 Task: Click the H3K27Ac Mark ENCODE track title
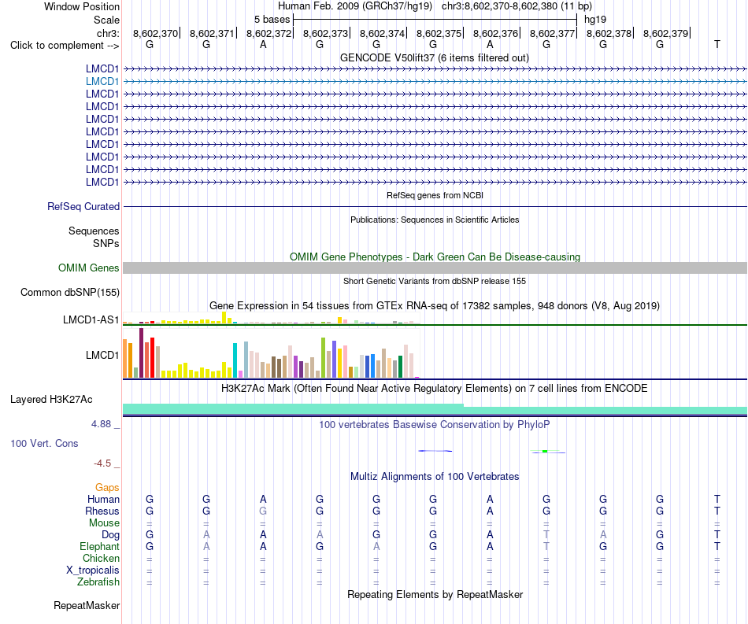pyautogui.click(x=434, y=389)
